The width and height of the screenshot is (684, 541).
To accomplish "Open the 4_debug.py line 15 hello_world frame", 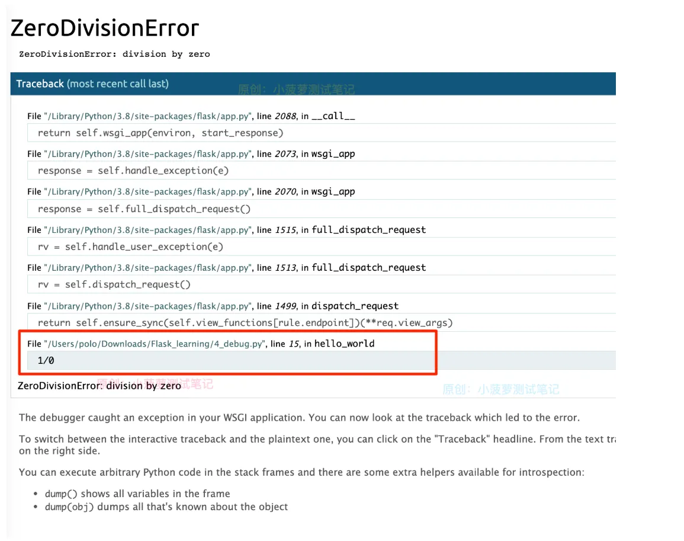I will click(201, 344).
